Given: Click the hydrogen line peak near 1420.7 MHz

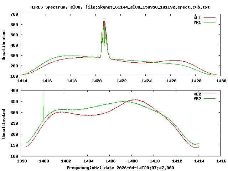Looking at the screenshot, I should pyautogui.click(x=105, y=19).
